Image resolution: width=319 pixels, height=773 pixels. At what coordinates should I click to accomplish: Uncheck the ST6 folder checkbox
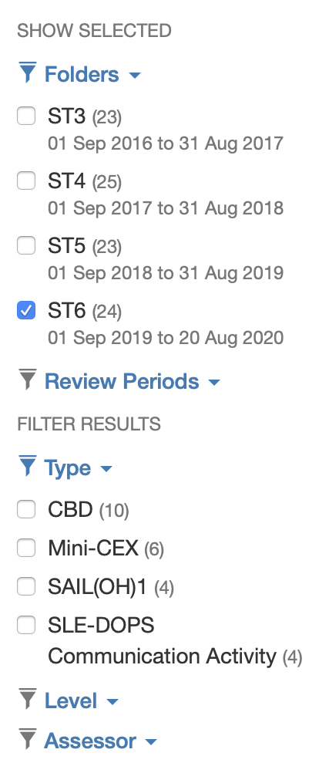tap(26, 311)
